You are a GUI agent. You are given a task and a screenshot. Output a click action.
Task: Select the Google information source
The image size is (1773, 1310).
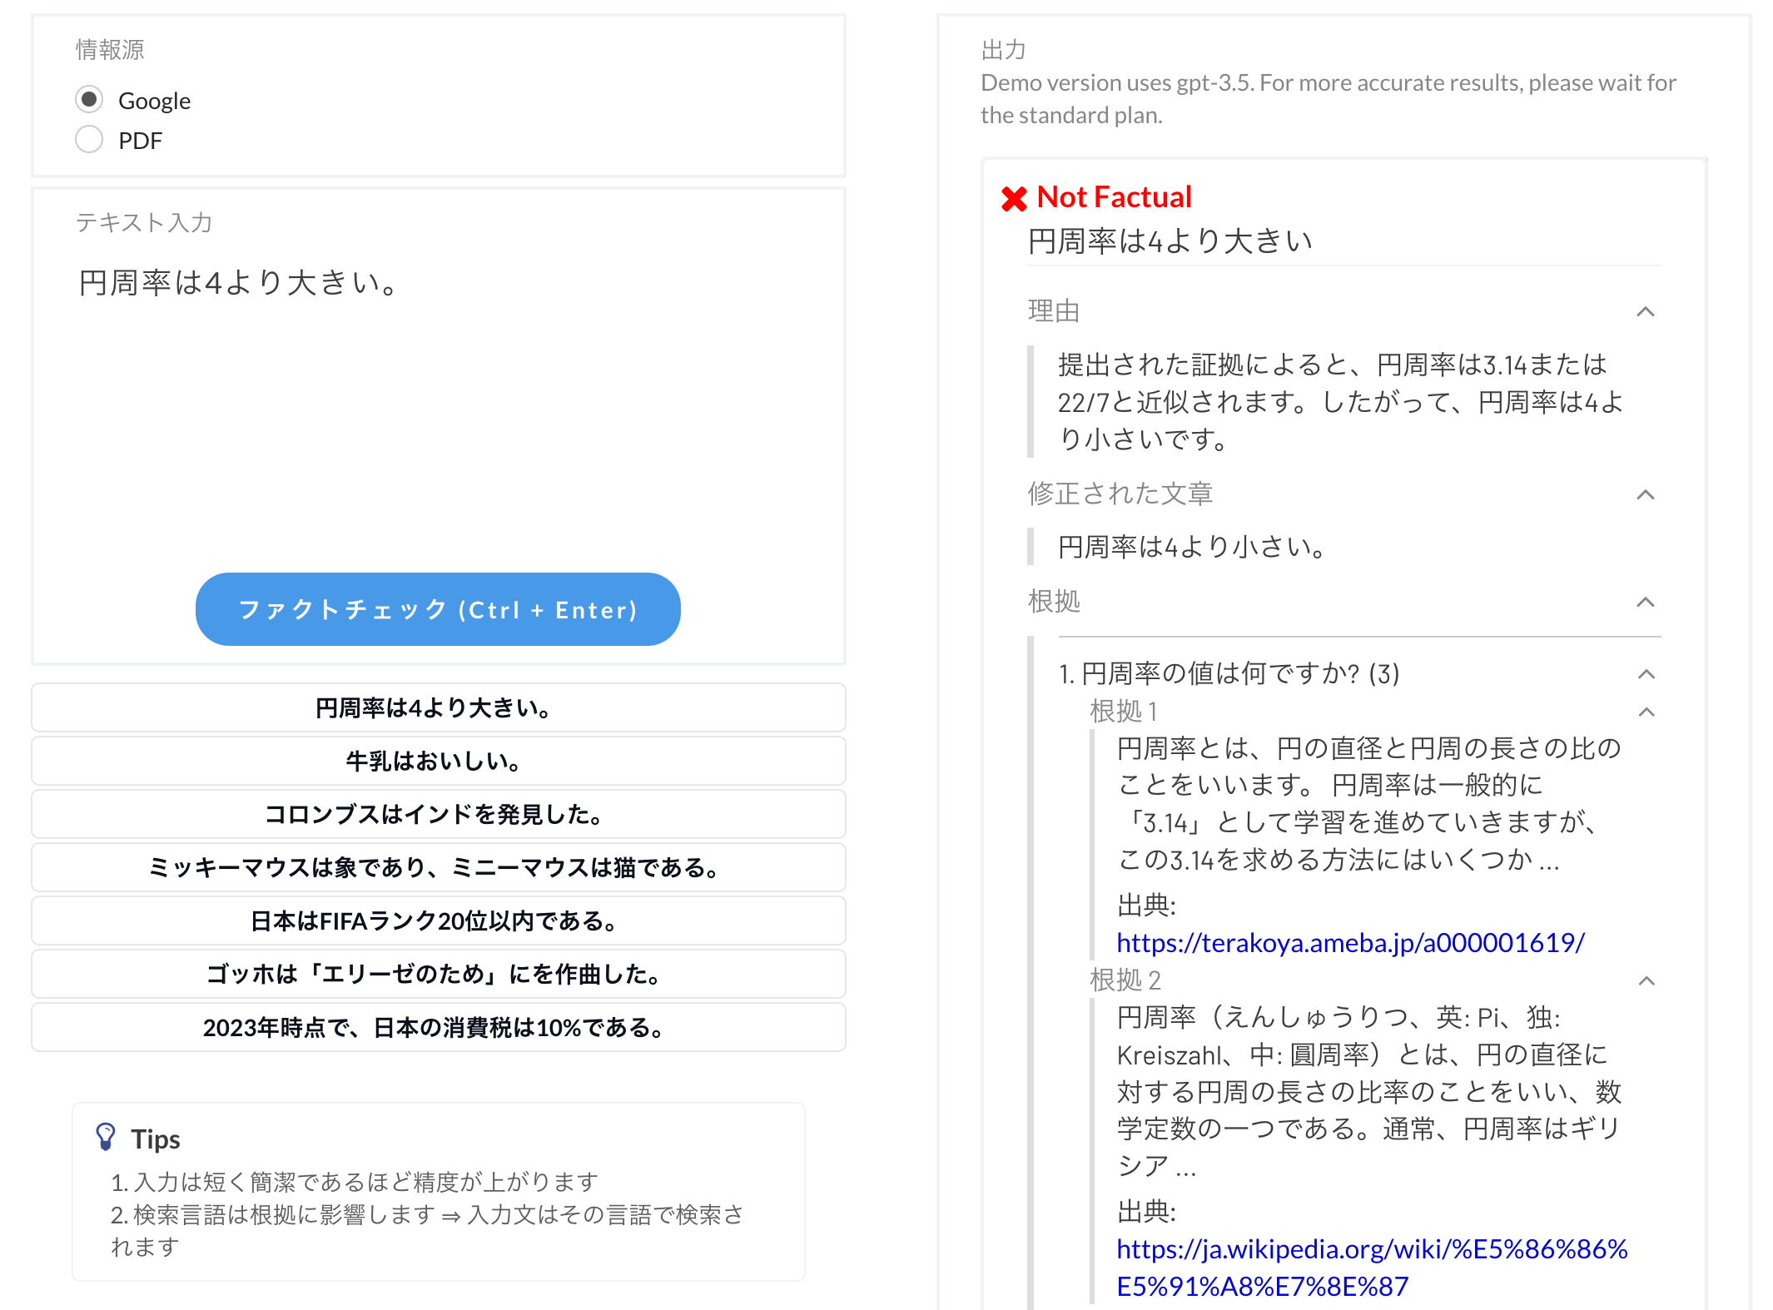(x=89, y=99)
